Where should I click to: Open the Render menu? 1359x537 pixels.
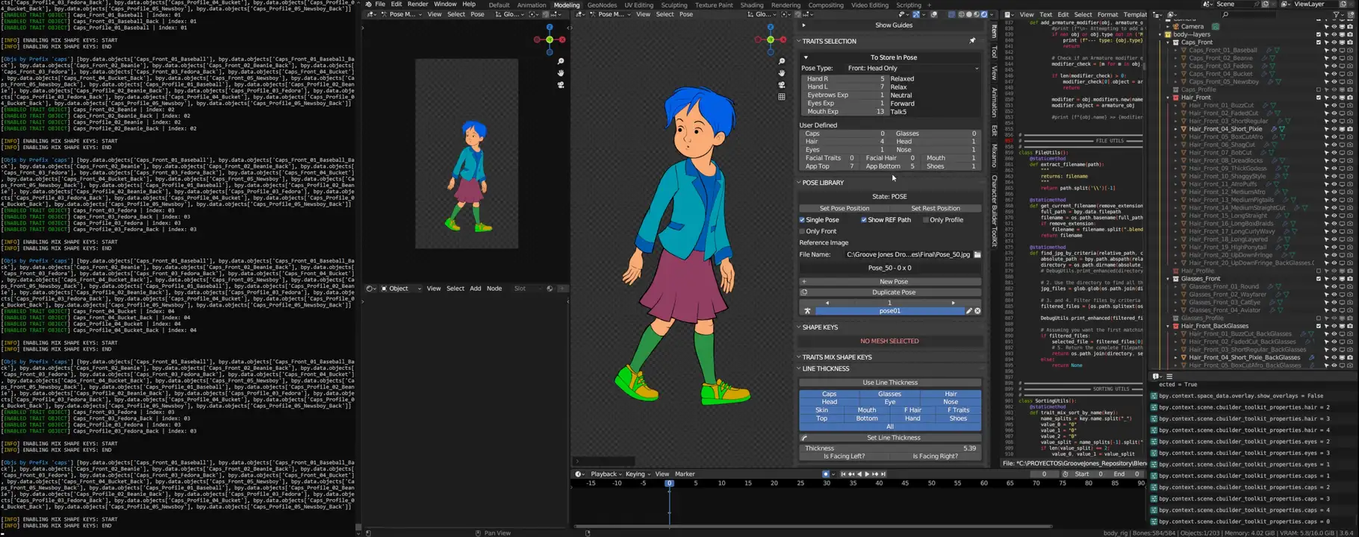tap(417, 4)
